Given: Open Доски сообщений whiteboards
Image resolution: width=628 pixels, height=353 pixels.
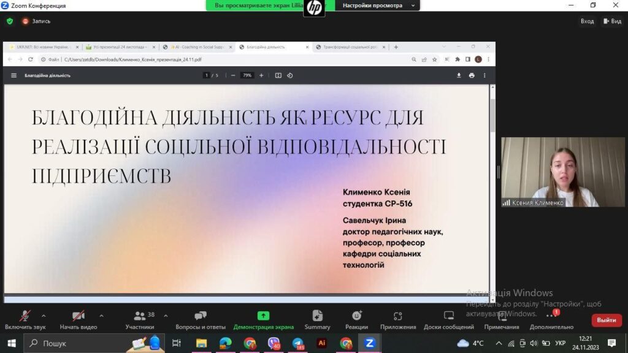Looking at the screenshot, I should 448,317.
